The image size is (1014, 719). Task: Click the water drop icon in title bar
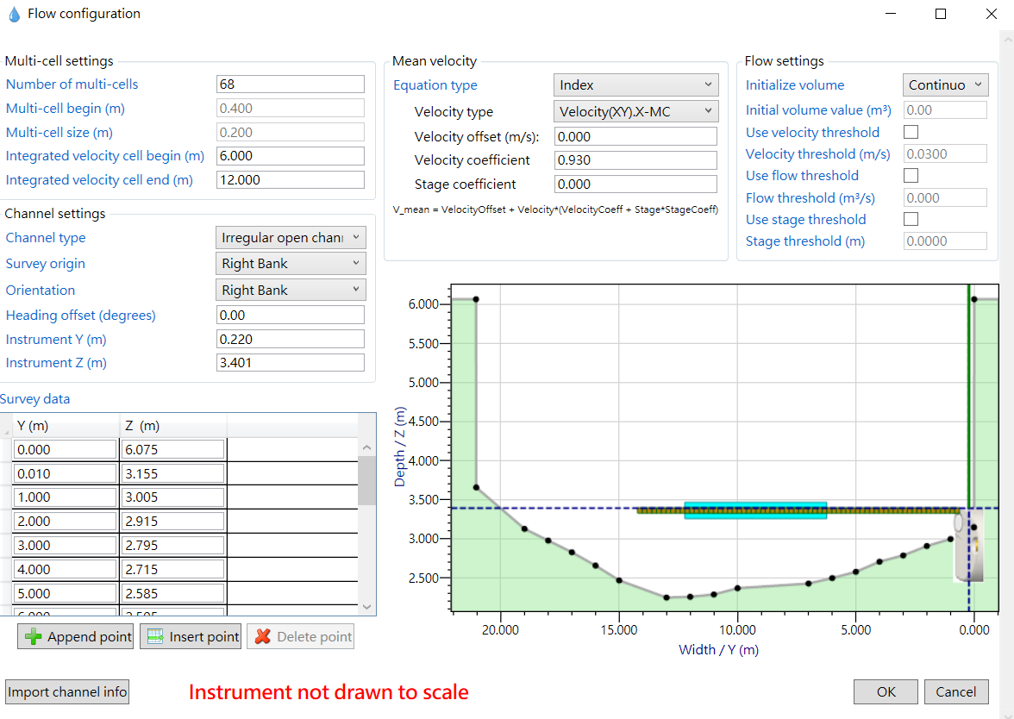click(13, 14)
